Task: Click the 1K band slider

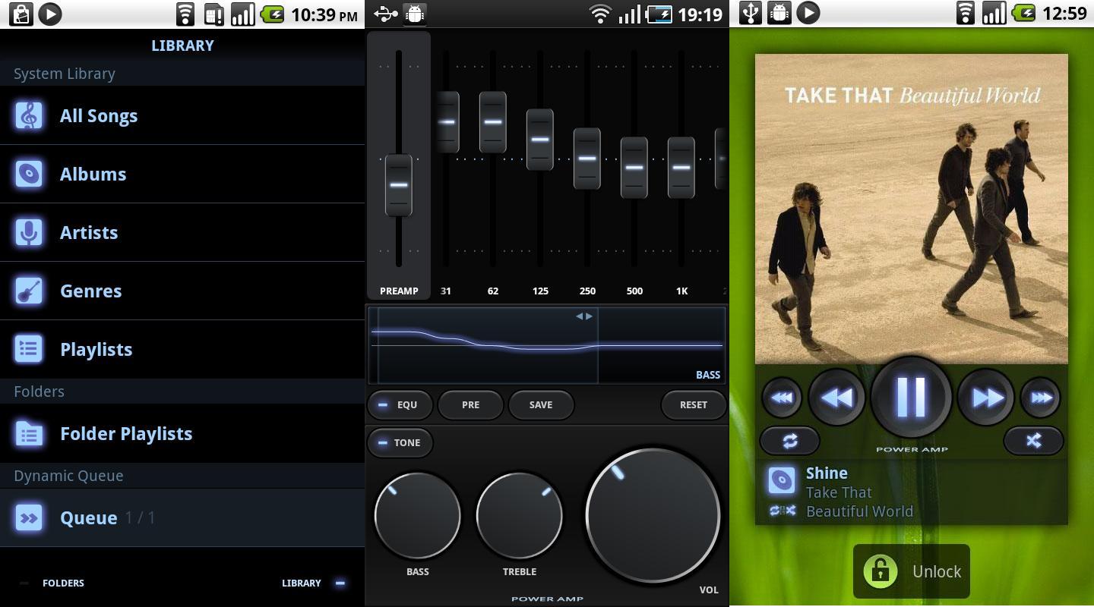Action: tap(681, 168)
